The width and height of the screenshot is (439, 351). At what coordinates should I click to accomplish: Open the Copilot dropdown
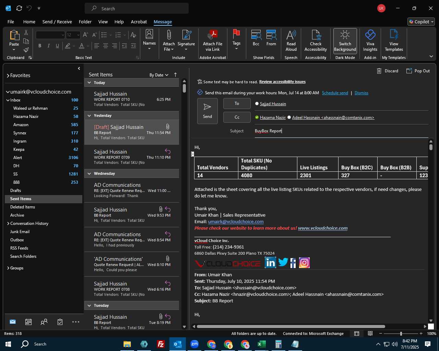tap(421, 22)
